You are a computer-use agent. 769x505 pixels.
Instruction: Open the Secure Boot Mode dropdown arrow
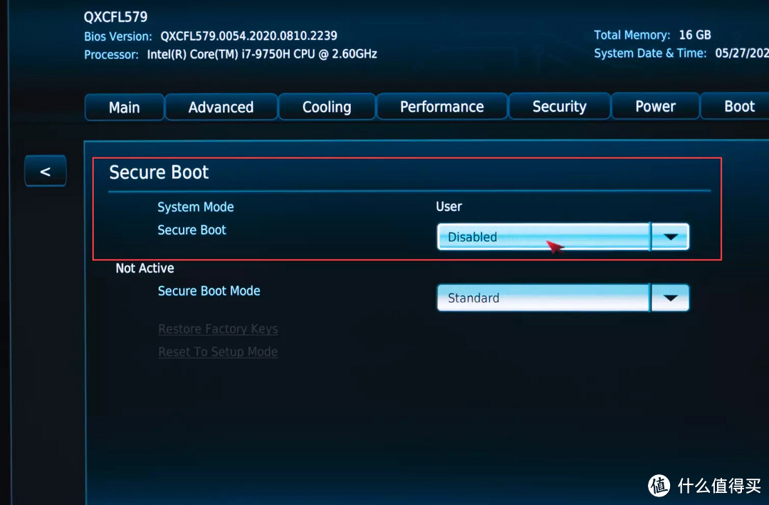pos(670,298)
